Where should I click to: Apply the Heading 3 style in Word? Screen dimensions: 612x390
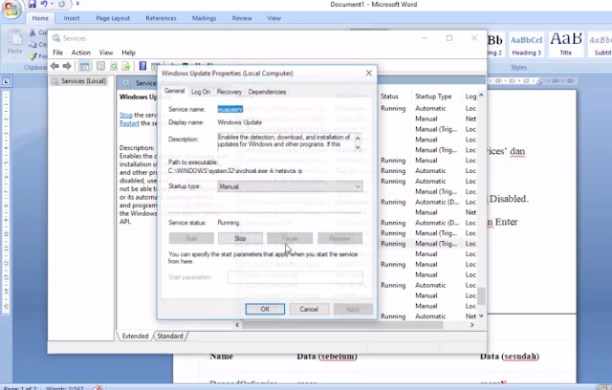tap(527, 45)
